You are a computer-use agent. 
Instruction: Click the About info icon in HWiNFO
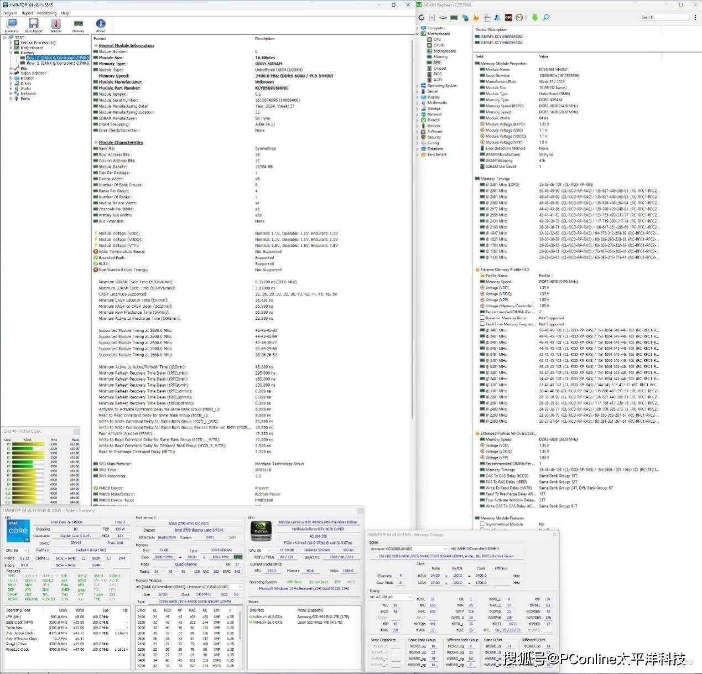(x=100, y=24)
